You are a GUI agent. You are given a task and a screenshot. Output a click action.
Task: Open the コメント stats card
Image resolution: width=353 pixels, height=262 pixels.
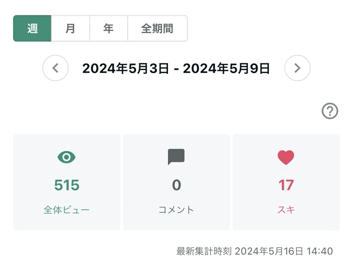click(176, 182)
